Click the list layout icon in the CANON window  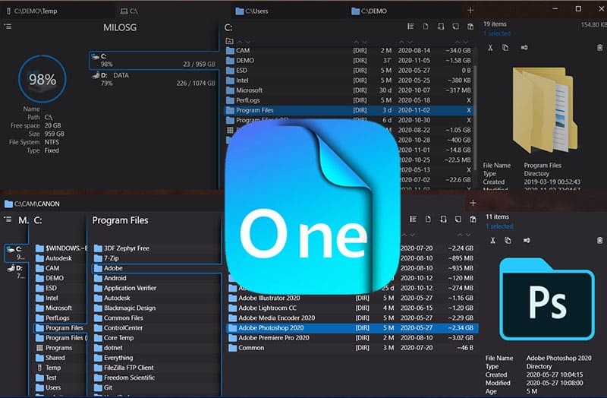click(413, 220)
